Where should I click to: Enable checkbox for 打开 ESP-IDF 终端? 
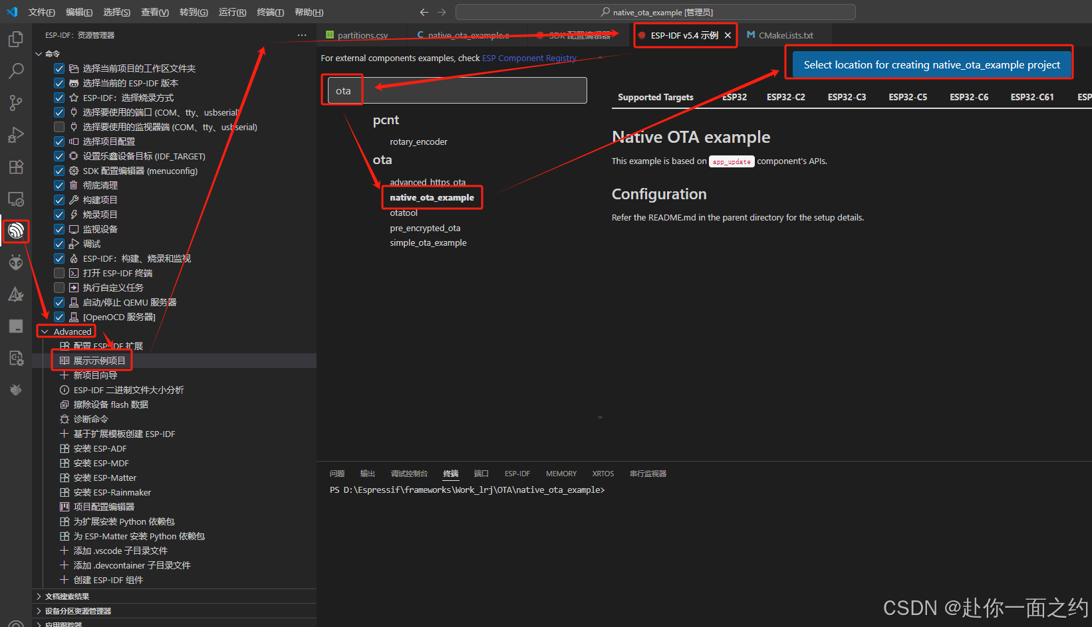pos(59,273)
